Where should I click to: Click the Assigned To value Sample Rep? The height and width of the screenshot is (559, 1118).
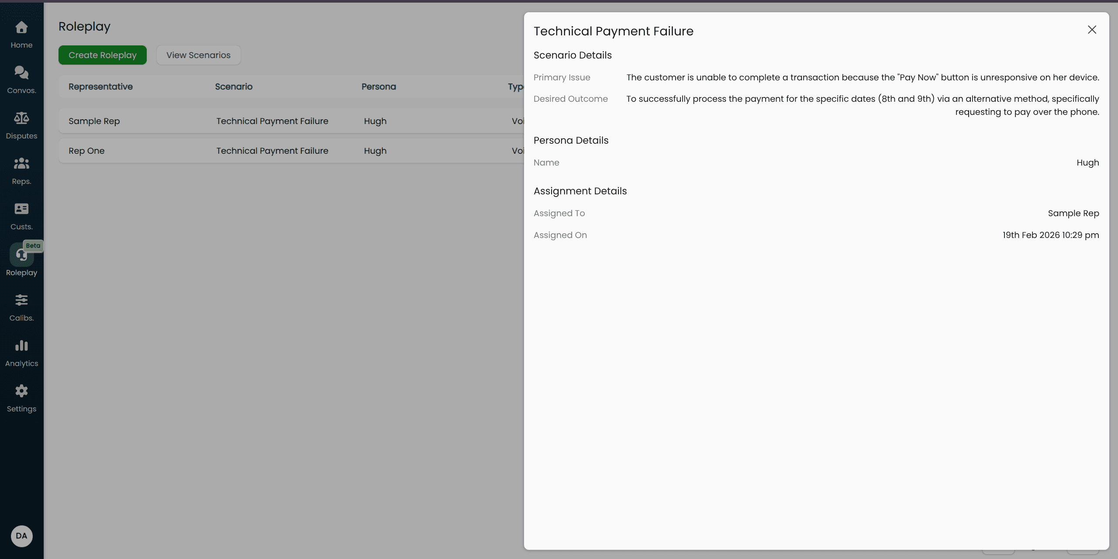pos(1073,213)
